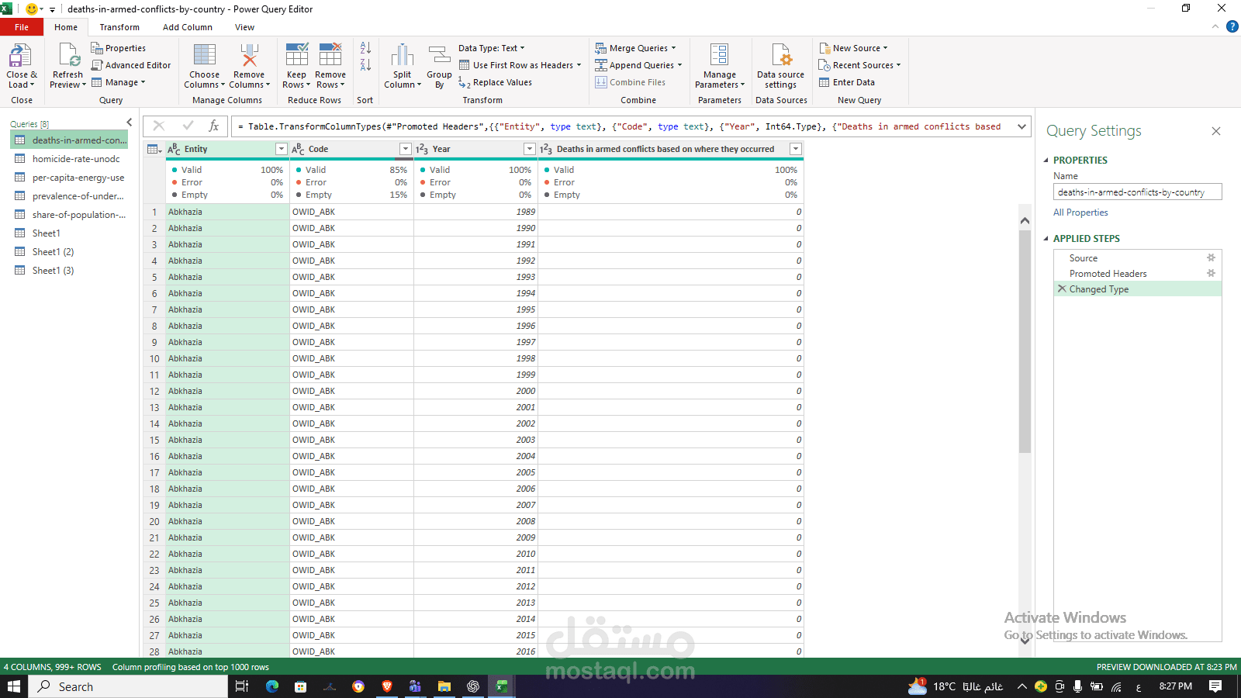The height and width of the screenshot is (698, 1241).
Task: Open the File tab
Action: tap(22, 27)
